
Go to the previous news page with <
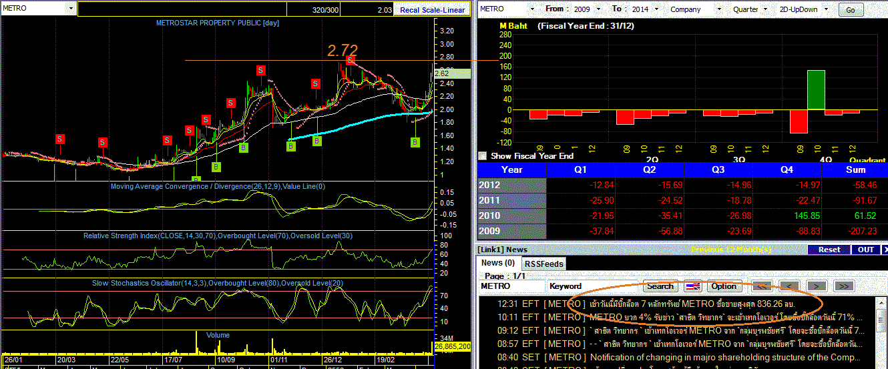pyautogui.click(x=790, y=286)
